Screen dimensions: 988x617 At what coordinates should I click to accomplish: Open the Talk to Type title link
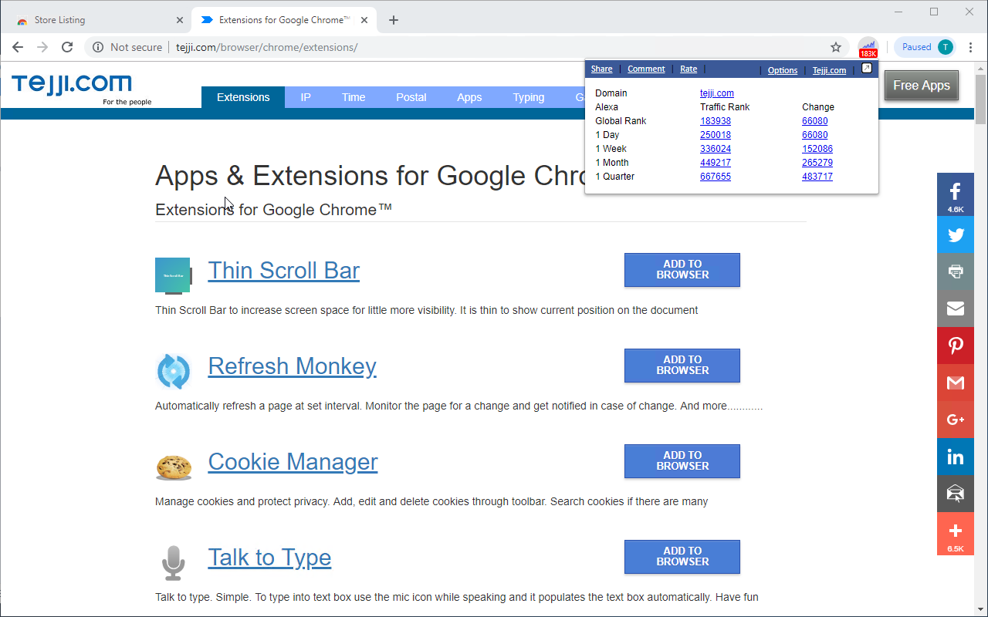point(270,558)
